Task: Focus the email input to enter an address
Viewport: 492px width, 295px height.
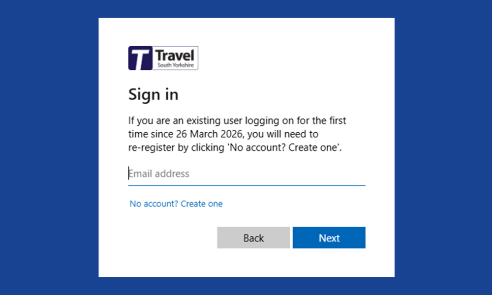Action: 221,174
